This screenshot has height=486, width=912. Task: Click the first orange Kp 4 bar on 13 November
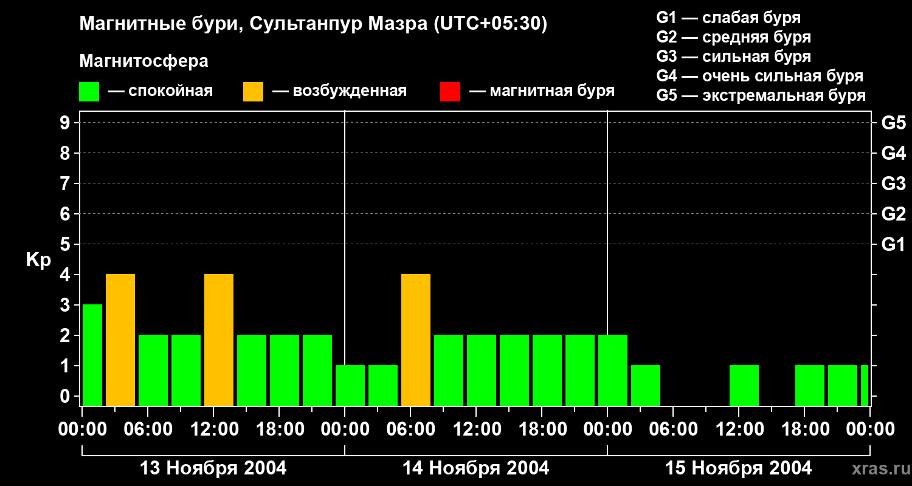tap(120, 340)
